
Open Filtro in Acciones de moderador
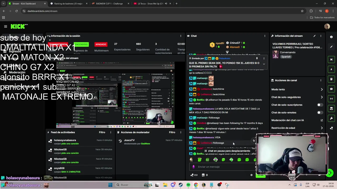tap(172, 132)
